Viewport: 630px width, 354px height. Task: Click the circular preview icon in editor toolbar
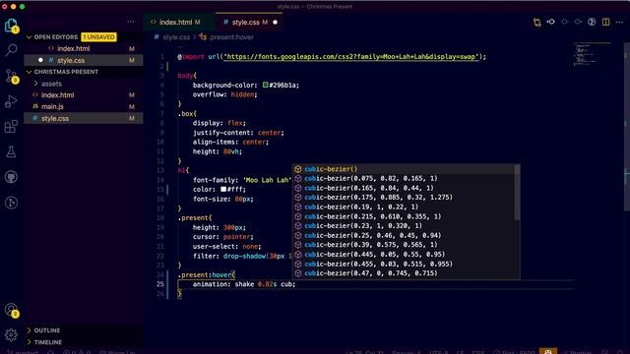point(592,22)
